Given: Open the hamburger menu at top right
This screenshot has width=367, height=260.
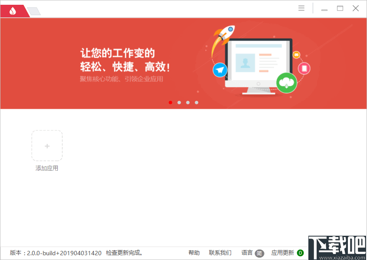Looking at the screenshot, I should [x=301, y=8].
